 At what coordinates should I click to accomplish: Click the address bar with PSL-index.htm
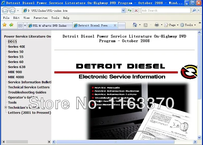click(74, 11)
